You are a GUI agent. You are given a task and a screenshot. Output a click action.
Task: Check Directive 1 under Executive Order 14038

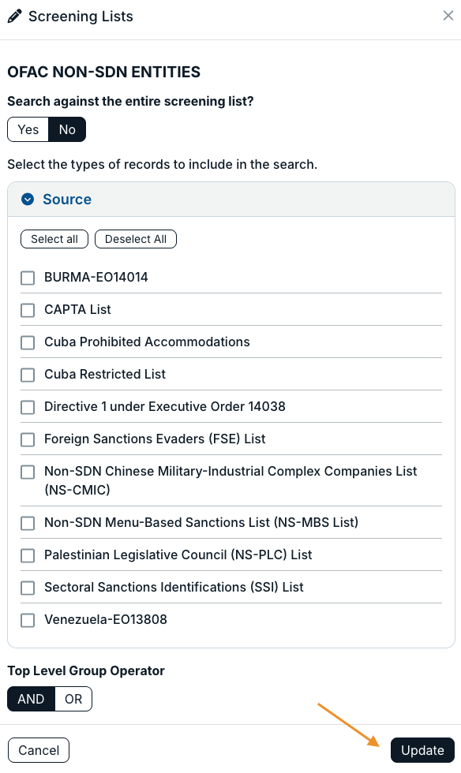pyautogui.click(x=28, y=407)
